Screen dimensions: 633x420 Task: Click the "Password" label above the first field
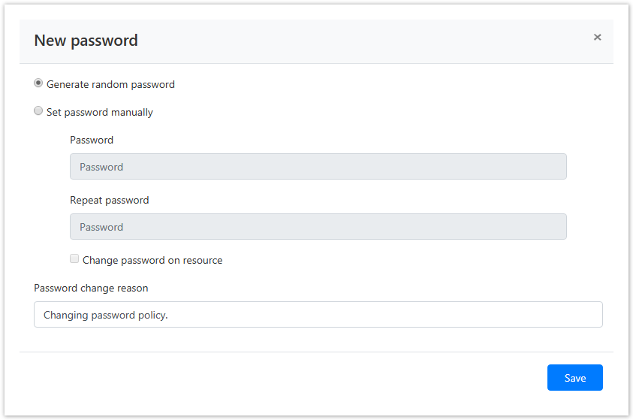pyautogui.click(x=92, y=140)
